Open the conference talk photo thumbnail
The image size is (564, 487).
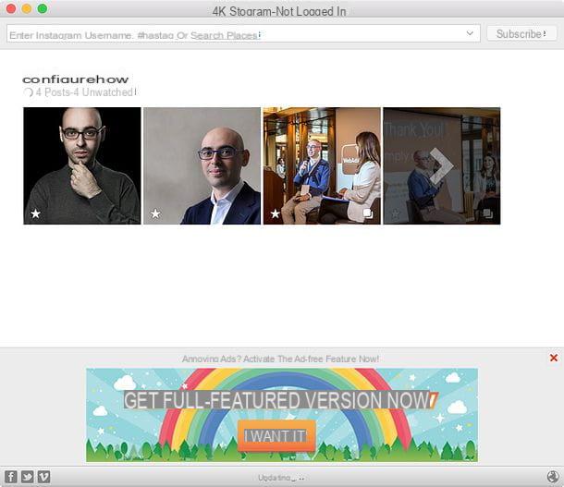pos(322,165)
